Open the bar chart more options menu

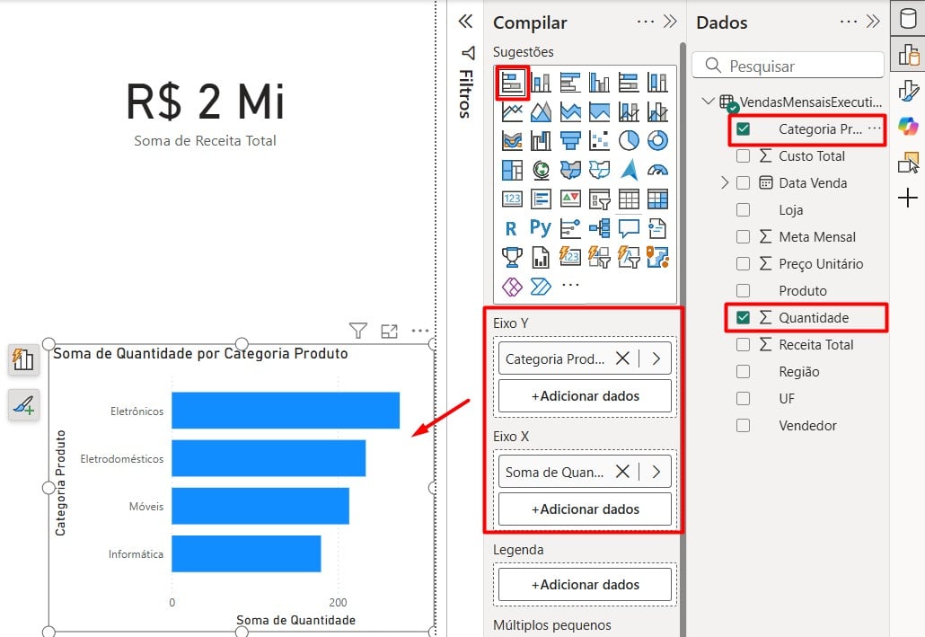420,331
